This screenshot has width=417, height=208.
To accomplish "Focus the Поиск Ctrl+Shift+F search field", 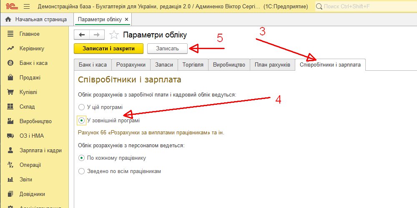I will 366,6.
